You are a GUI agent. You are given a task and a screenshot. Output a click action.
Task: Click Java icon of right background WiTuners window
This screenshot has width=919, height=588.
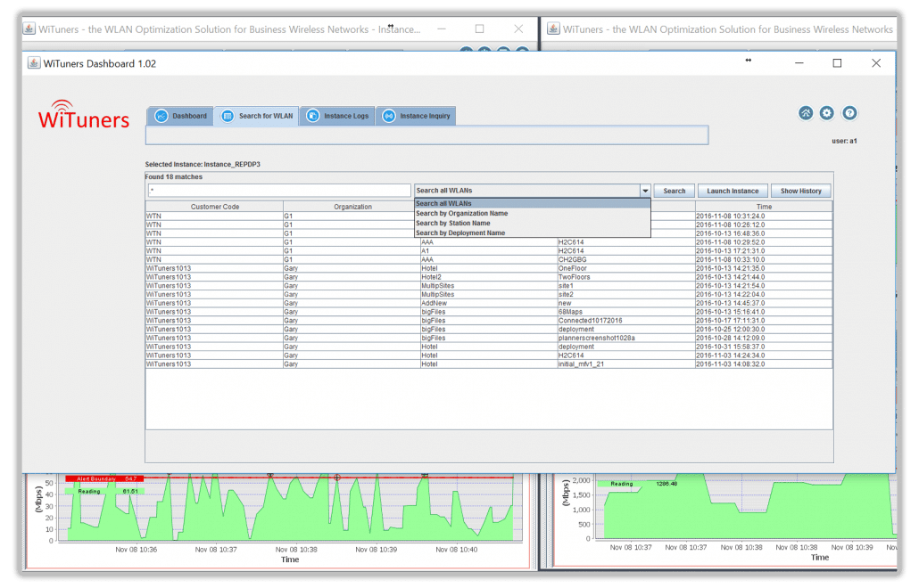point(553,29)
